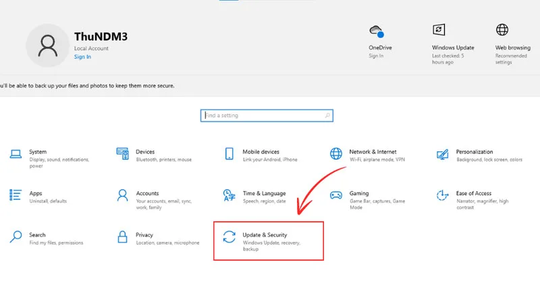
Task: Click the Sign In text under OneDrive
Action: coord(376,56)
